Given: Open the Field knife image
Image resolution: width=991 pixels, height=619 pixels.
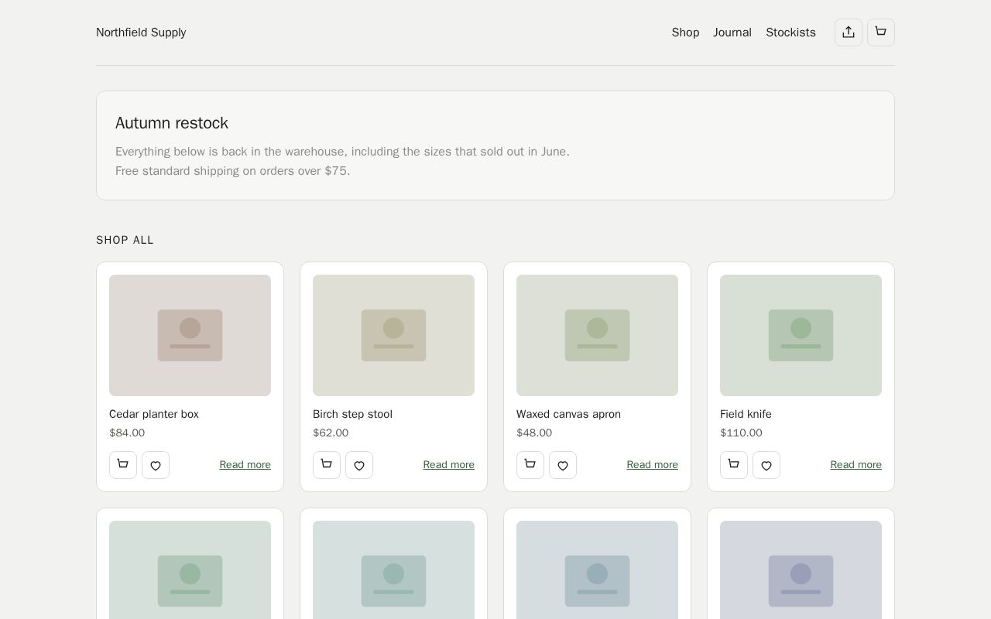Looking at the screenshot, I should [801, 335].
